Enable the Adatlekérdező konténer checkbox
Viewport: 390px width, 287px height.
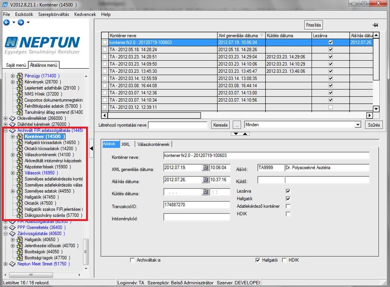pyautogui.click(x=288, y=206)
